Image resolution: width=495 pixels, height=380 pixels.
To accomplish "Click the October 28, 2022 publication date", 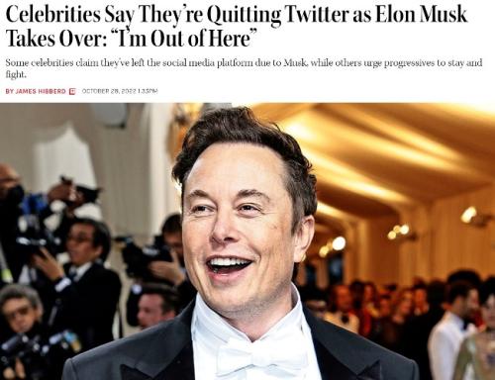I will (108, 91).
